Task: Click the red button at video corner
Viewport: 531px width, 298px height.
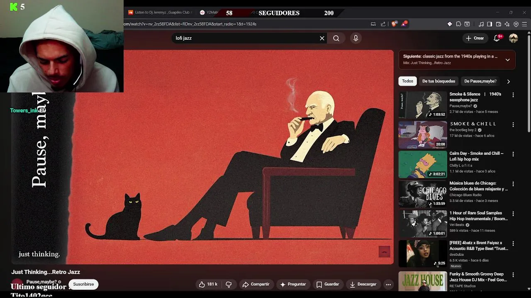Action: point(384,252)
